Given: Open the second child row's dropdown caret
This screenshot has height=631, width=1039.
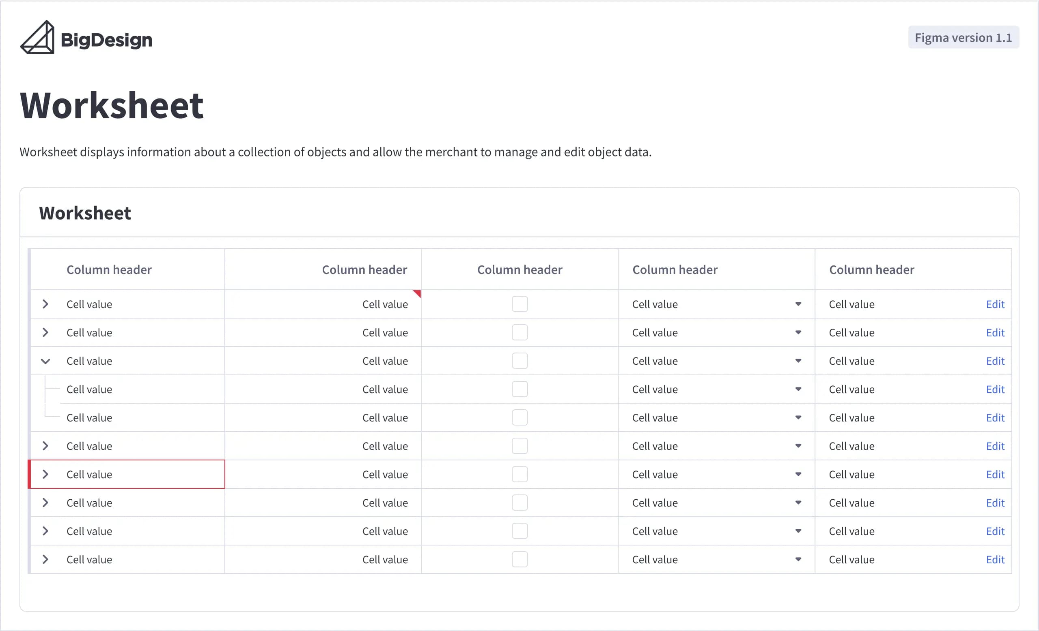Looking at the screenshot, I should [798, 417].
